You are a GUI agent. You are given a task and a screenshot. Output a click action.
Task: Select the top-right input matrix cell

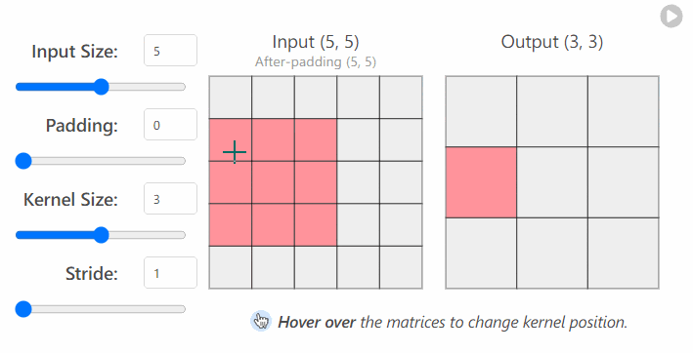click(401, 98)
